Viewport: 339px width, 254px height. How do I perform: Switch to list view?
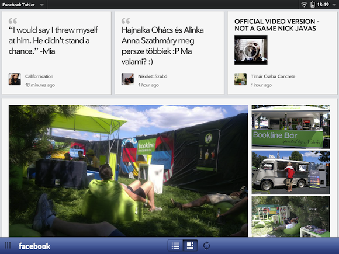175,246
